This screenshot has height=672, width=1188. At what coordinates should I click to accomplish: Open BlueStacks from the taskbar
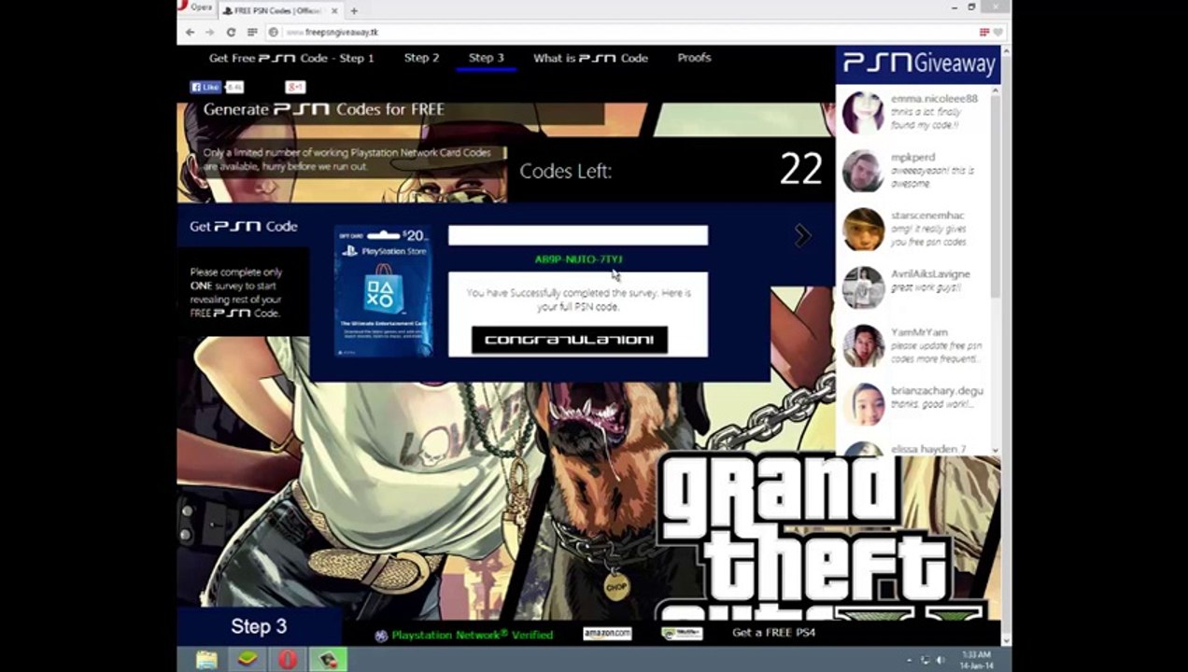(x=247, y=660)
